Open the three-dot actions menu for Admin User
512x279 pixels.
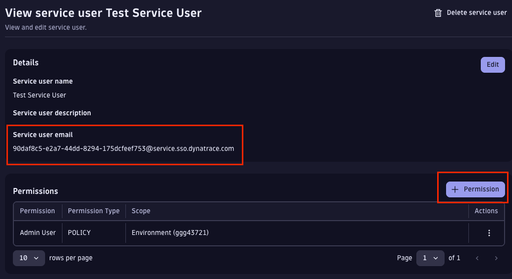[x=488, y=233]
